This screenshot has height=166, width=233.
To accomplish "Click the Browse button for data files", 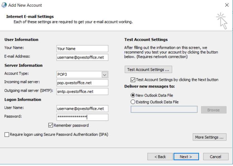I will [x=213, y=110].
